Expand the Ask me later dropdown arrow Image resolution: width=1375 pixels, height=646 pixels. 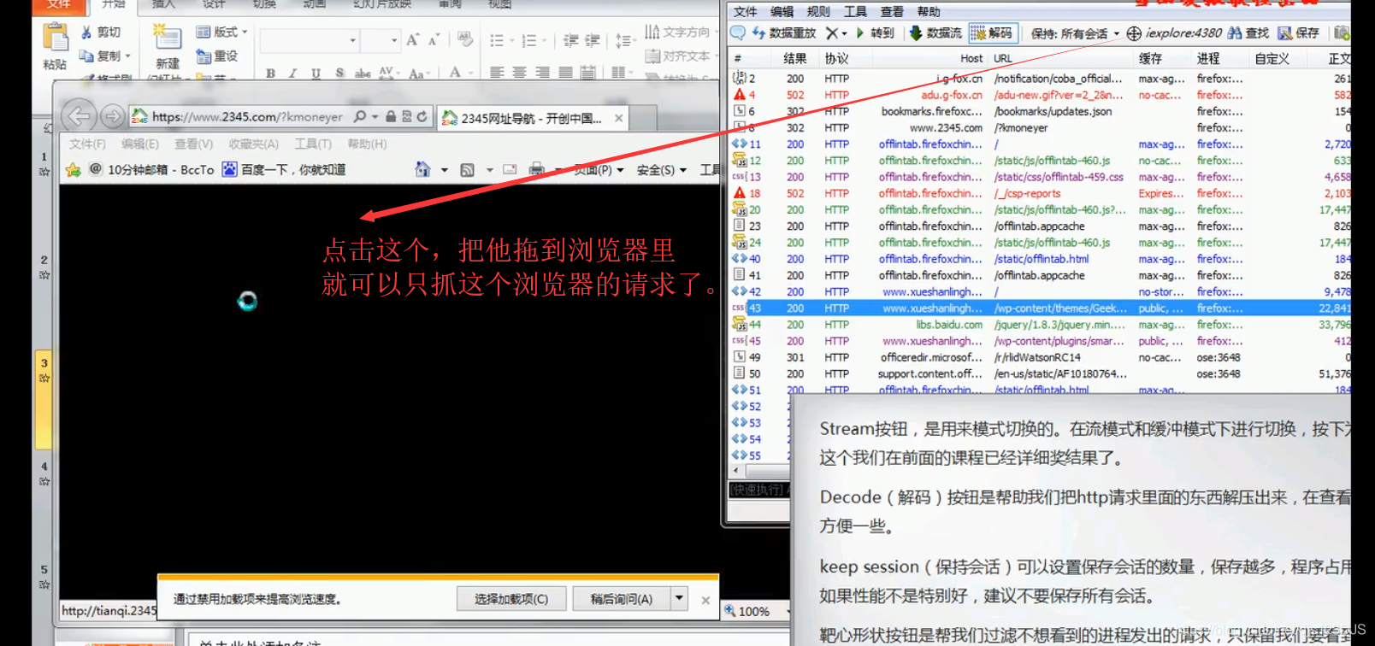click(679, 598)
